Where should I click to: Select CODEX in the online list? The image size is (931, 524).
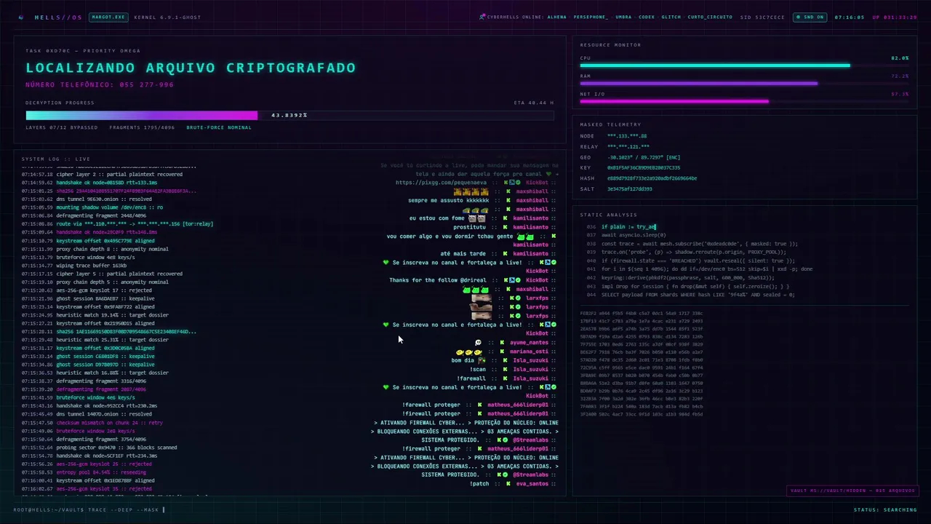(x=647, y=17)
